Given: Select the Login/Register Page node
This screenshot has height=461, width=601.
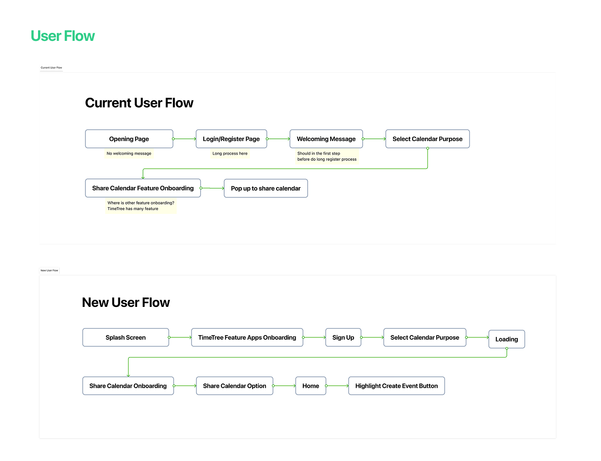Looking at the screenshot, I should (231, 139).
